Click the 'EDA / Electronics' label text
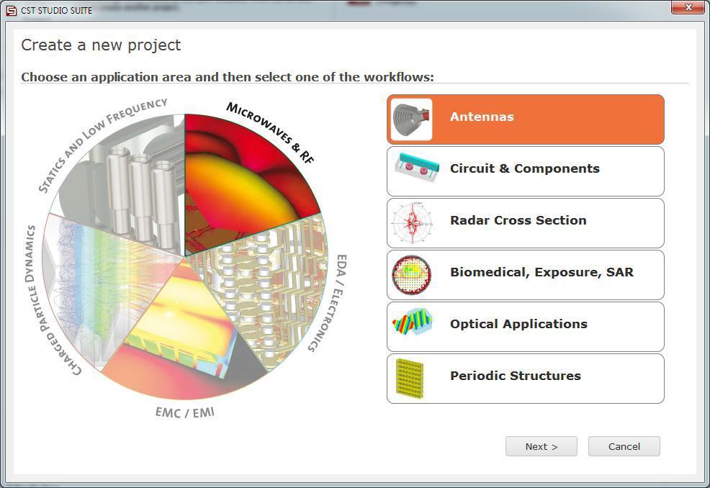This screenshot has height=488, width=710. [328, 303]
